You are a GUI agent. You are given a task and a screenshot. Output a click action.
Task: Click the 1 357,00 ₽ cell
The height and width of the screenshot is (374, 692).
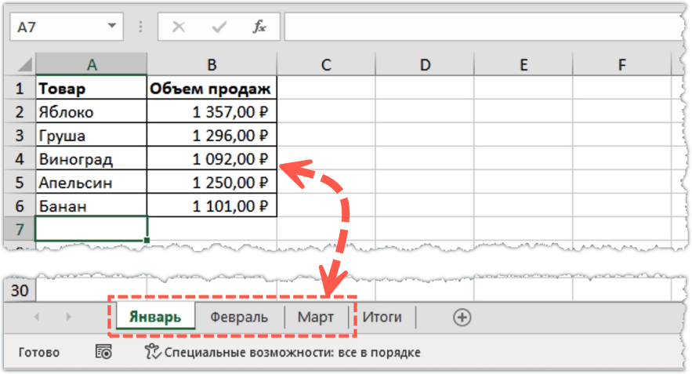pos(212,111)
